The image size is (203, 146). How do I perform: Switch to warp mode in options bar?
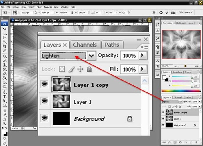coord(154,12)
